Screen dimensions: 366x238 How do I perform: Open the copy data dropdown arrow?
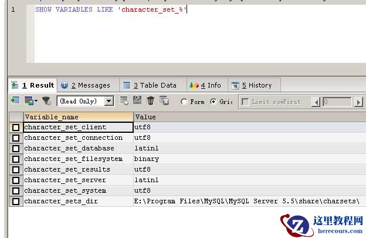36,100
